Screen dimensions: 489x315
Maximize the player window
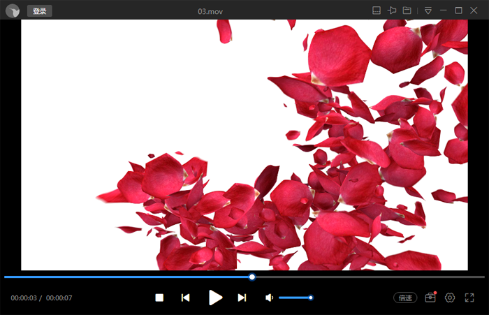tap(459, 10)
